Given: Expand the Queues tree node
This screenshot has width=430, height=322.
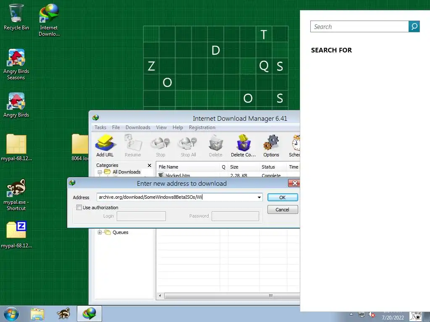Looking at the screenshot, I should [x=100, y=232].
